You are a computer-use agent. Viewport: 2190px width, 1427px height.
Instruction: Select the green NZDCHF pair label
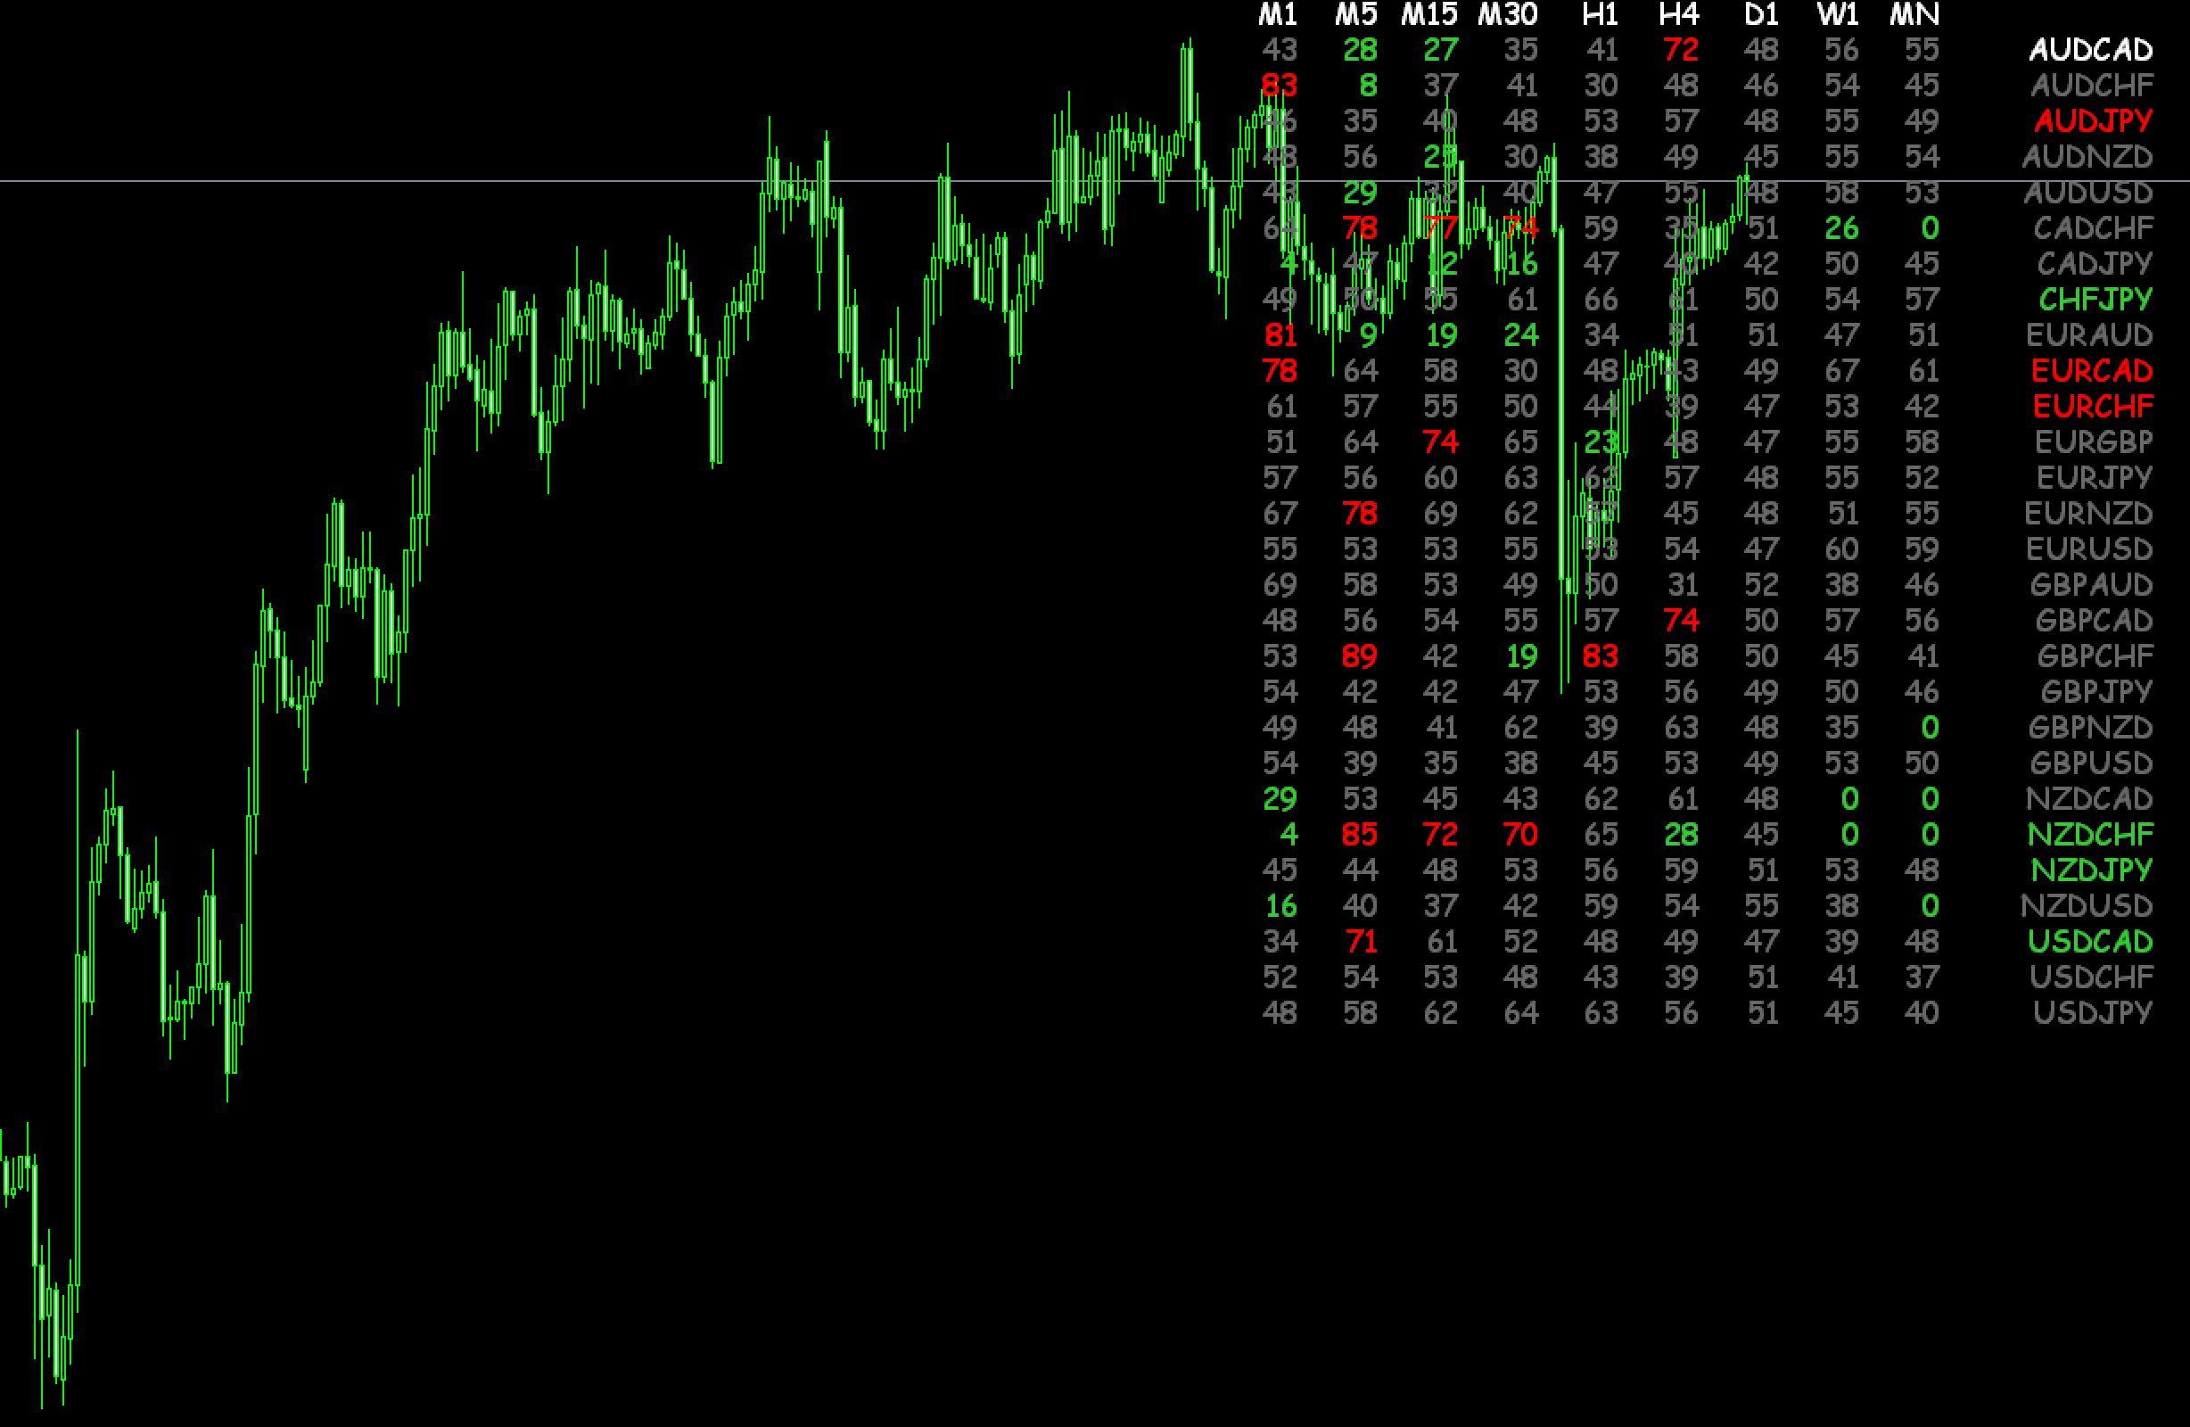click(x=2090, y=835)
